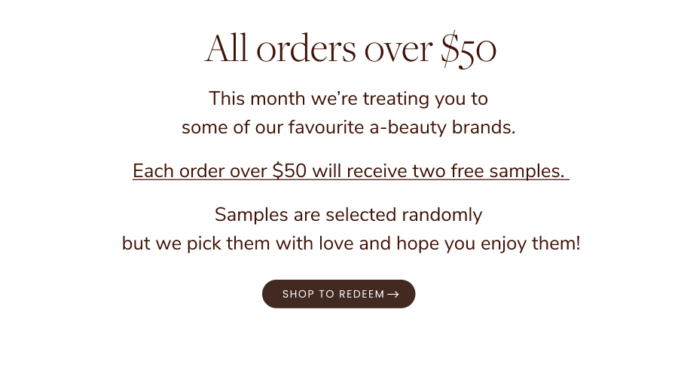The height and width of the screenshot is (392, 678).
Task: Click the word 'treating' in the first paragraph
Action: click(396, 99)
